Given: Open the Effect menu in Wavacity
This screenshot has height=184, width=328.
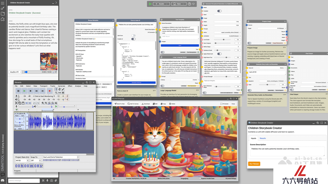Looking at the screenshot, I should point(70,86).
